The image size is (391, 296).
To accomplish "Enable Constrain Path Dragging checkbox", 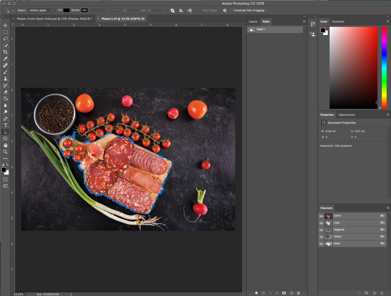I will 232,10.
